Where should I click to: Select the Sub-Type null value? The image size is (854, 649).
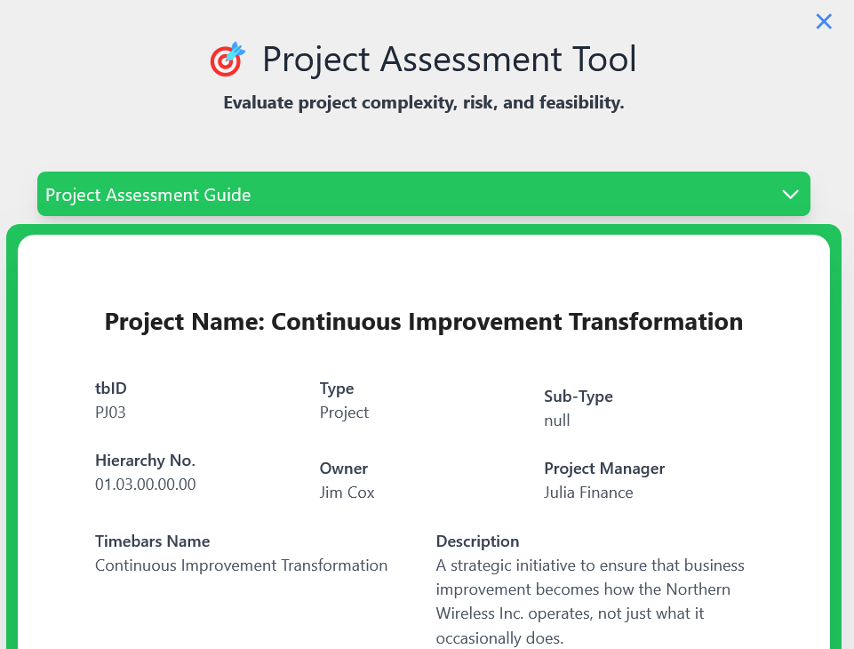(557, 421)
